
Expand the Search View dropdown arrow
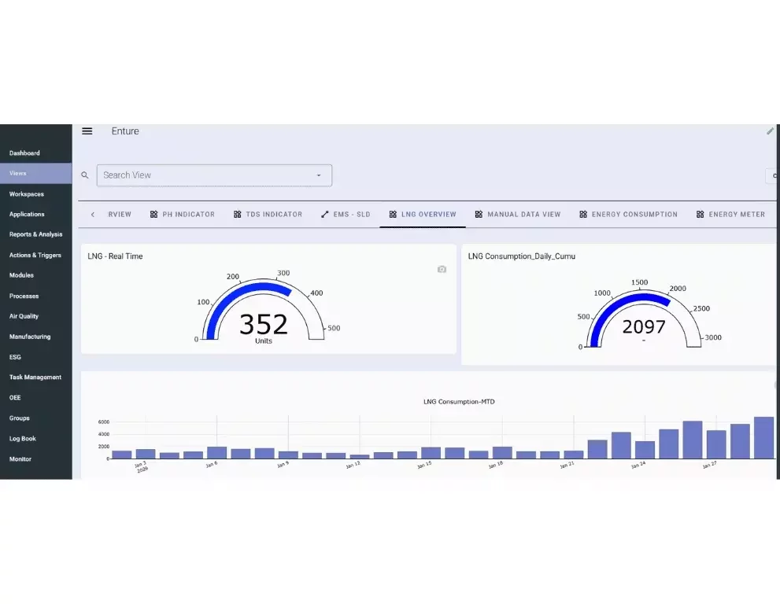(x=319, y=175)
